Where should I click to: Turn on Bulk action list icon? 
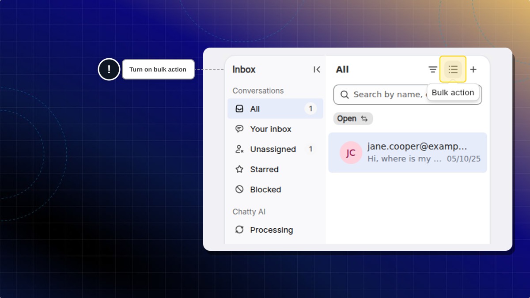(x=453, y=69)
